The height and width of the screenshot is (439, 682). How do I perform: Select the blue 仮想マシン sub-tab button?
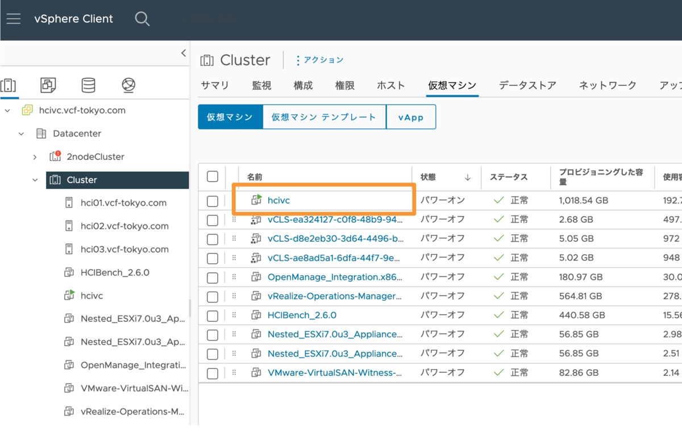pos(230,117)
